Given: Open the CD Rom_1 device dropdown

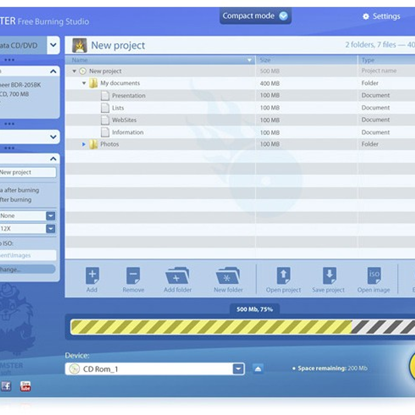Looking at the screenshot, I should [x=238, y=369].
